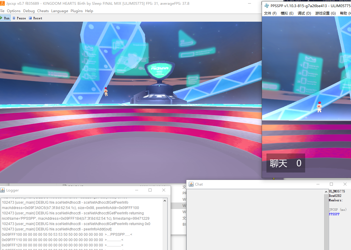The image size is (351, 250).
Task: Click the Chat window's vertical scrollbar
Action: (x=326, y=220)
